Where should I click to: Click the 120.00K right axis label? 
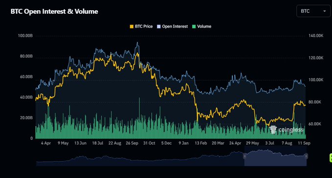[316, 58]
